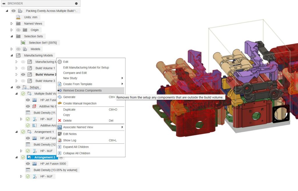Collapse the Manufacturing Models node
Screen dimensions: 298x191
pyautogui.click(x=12, y=56)
